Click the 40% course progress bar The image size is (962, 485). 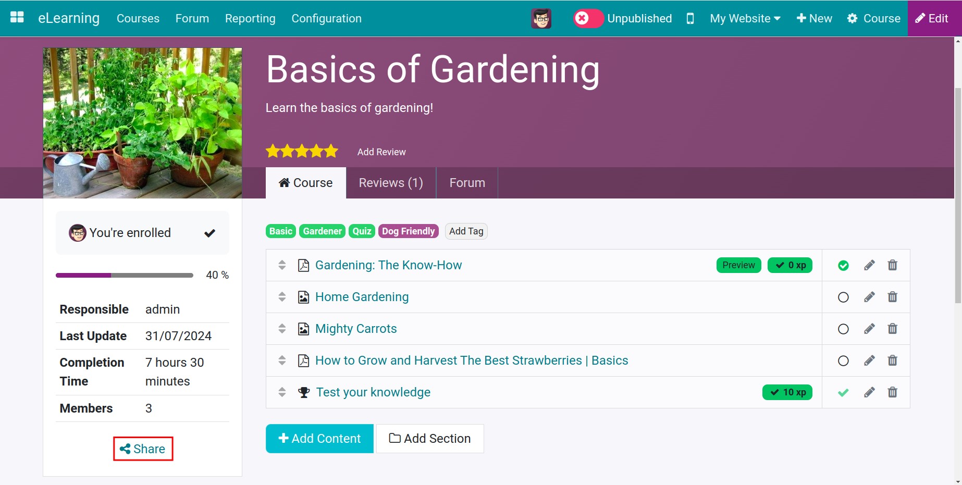tap(125, 275)
